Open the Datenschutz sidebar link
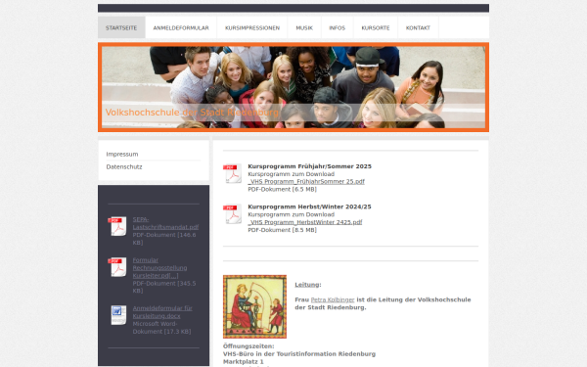587x367 pixels. point(124,167)
